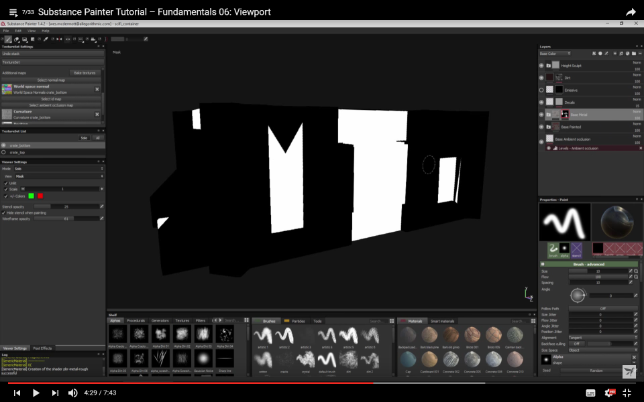Select the Polygon fill tool
The height and width of the screenshot is (402, 644).
[x=32, y=39]
